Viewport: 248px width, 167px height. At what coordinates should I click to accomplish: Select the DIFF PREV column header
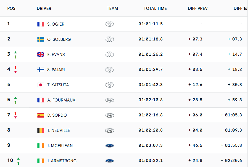point(198,8)
